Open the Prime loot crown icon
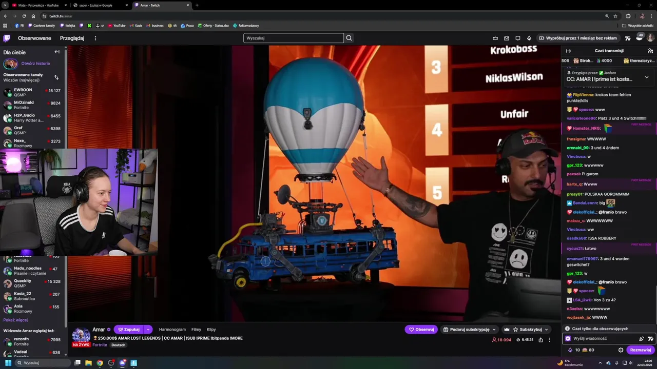Image resolution: width=657 pixels, height=369 pixels. pos(495,38)
